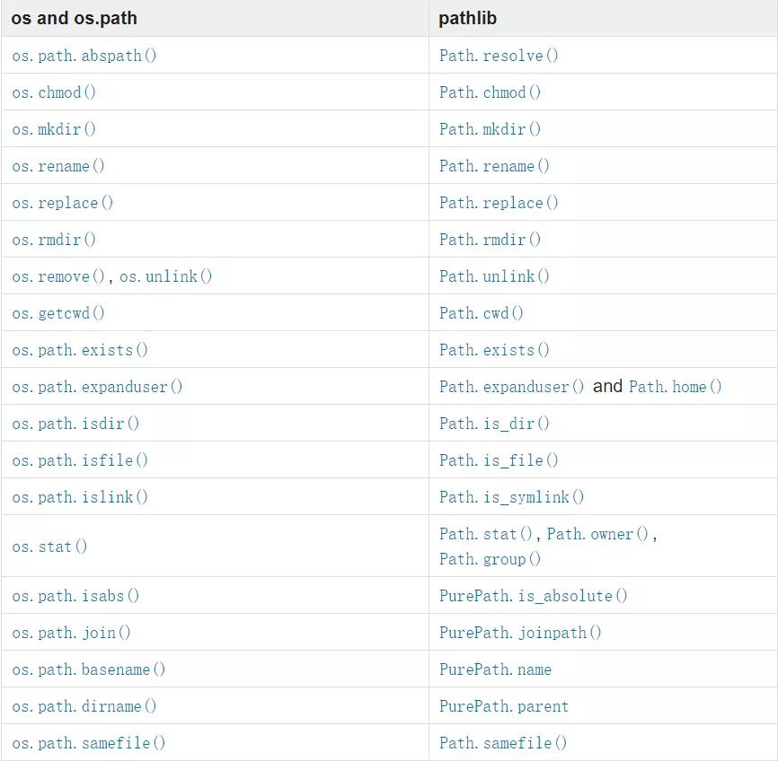Follow the os.remove() link
Screen dimensions: 778x761
59,276
